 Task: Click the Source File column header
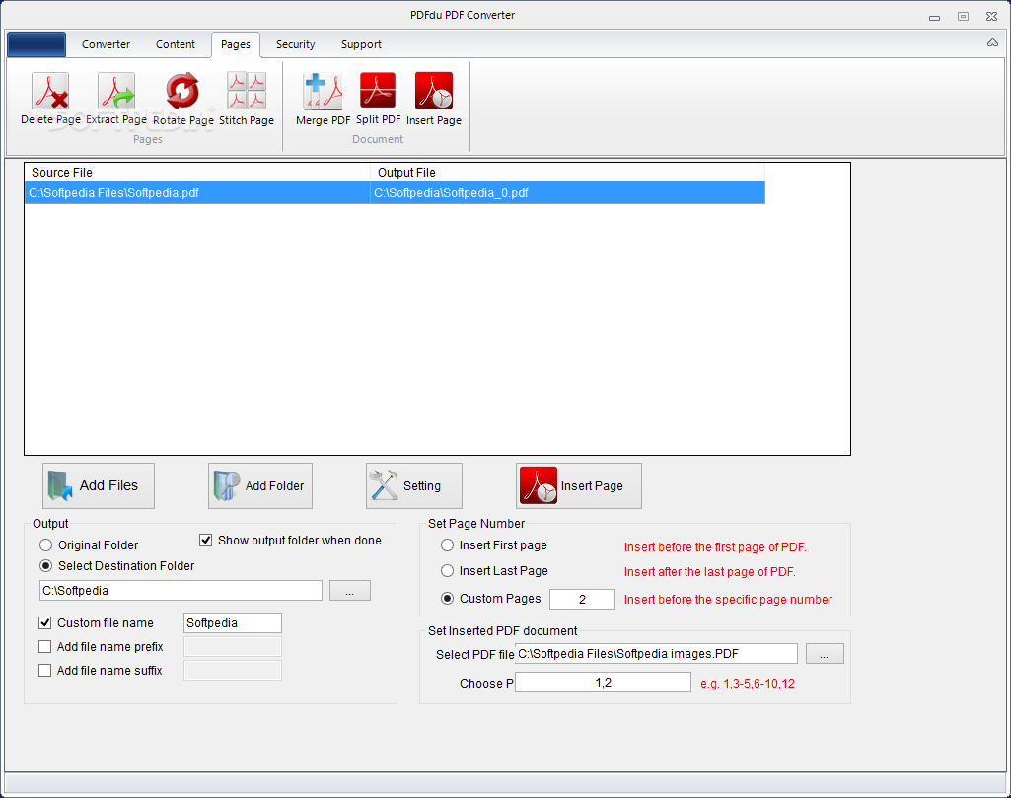tap(197, 173)
